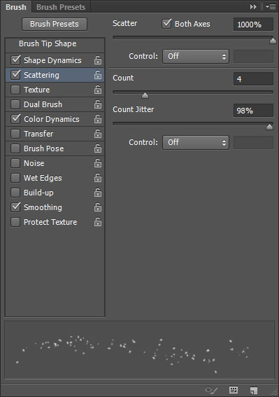This screenshot has height=397, width=279.
Task: Click the lock icon beside Shape Dynamics
Action: click(98, 60)
